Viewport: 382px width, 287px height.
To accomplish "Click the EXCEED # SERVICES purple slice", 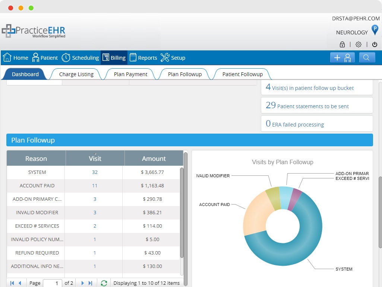I will [x=295, y=199].
